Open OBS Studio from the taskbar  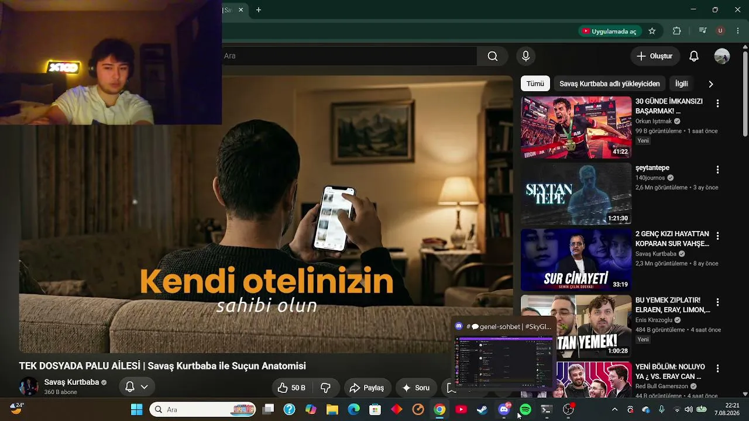point(568,410)
